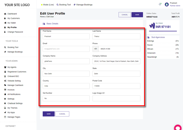Open Manage Bookings in top navigation

83,5
